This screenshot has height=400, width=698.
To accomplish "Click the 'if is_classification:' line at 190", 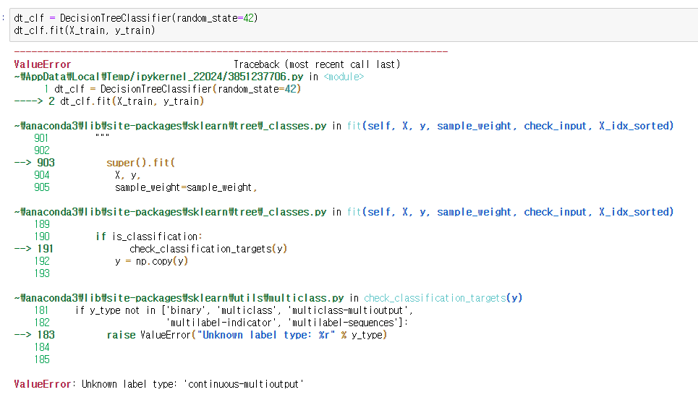I will point(149,237).
